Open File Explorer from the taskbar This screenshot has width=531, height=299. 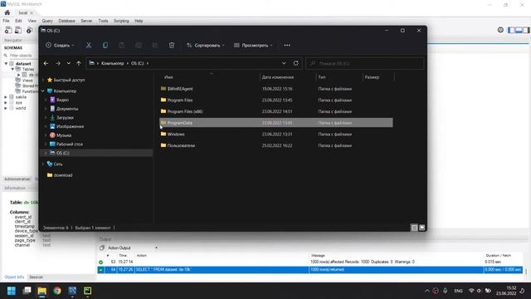click(x=42, y=291)
